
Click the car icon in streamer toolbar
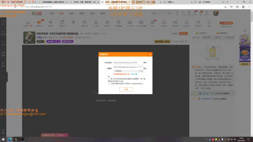point(130,22)
